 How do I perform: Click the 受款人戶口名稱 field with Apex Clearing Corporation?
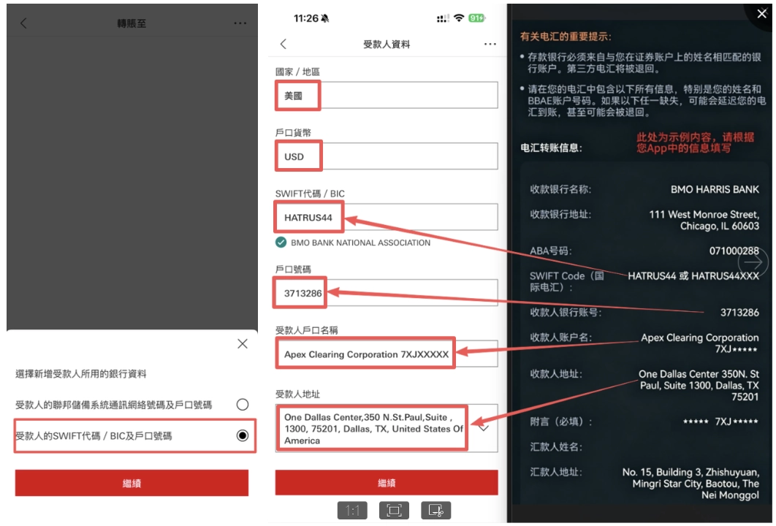pos(387,354)
